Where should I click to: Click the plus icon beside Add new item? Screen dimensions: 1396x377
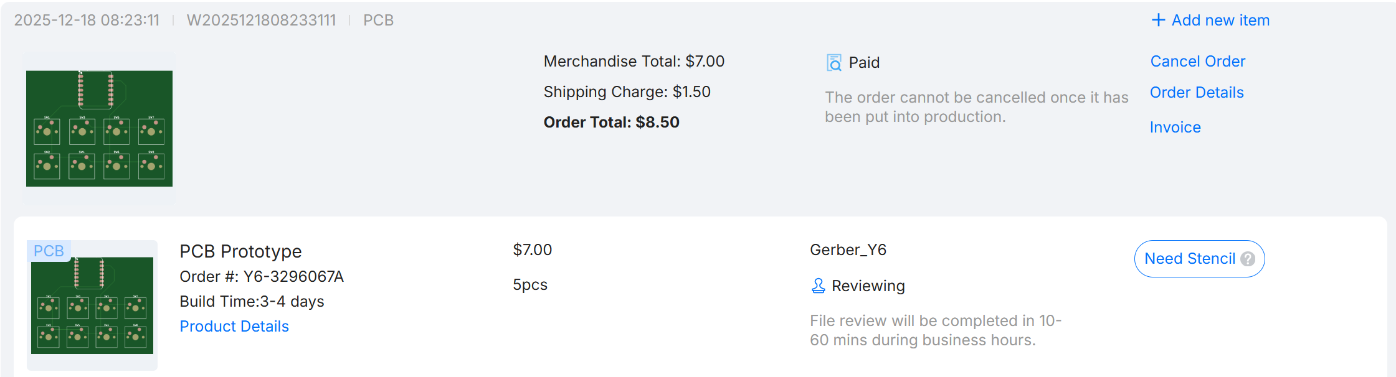tap(1158, 21)
